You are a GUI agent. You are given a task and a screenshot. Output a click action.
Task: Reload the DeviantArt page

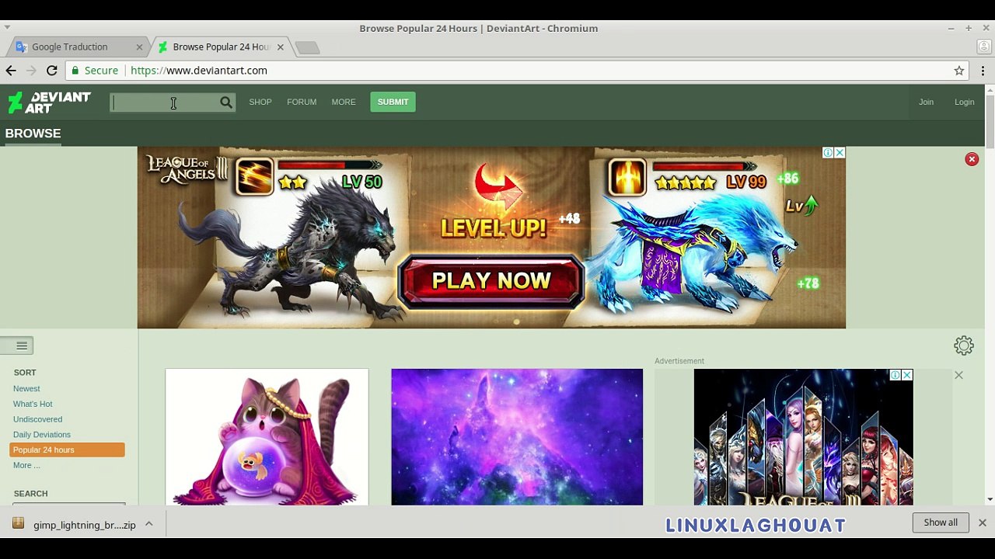[52, 71]
